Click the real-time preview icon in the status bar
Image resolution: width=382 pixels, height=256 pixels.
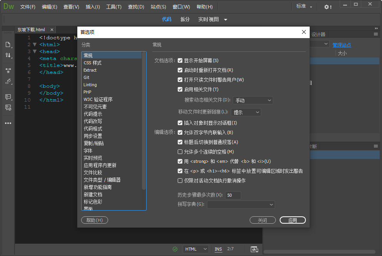[x=254, y=249]
